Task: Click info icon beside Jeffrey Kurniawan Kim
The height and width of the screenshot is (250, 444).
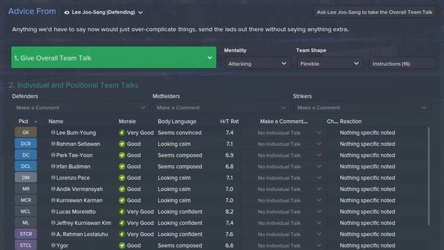Action: click(x=53, y=223)
